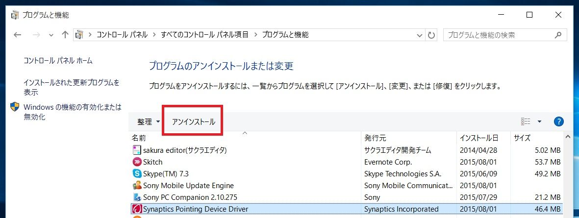Screen dimensions: 579x218
Task: Expand the view options dropdown arrow
Action: point(539,121)
